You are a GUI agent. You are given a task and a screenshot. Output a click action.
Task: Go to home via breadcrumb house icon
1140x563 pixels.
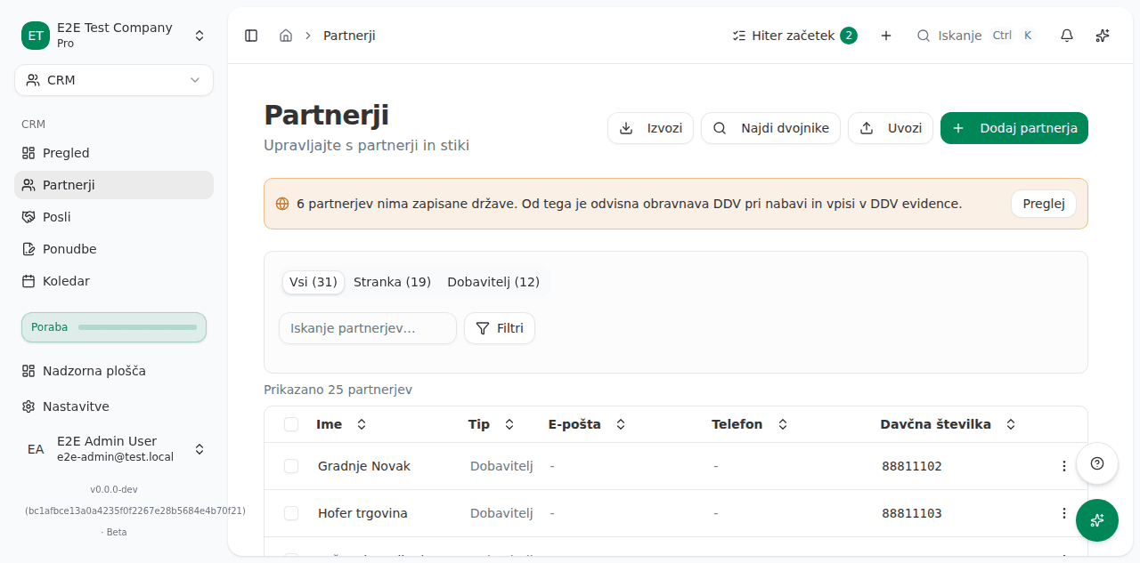[286, 36]
